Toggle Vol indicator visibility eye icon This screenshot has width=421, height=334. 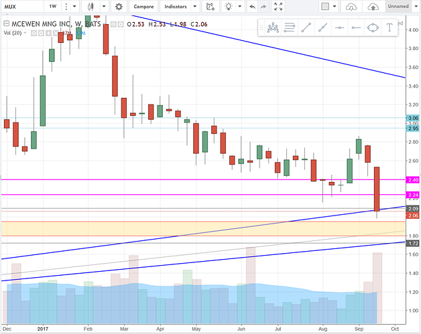(x=34, y=33)
